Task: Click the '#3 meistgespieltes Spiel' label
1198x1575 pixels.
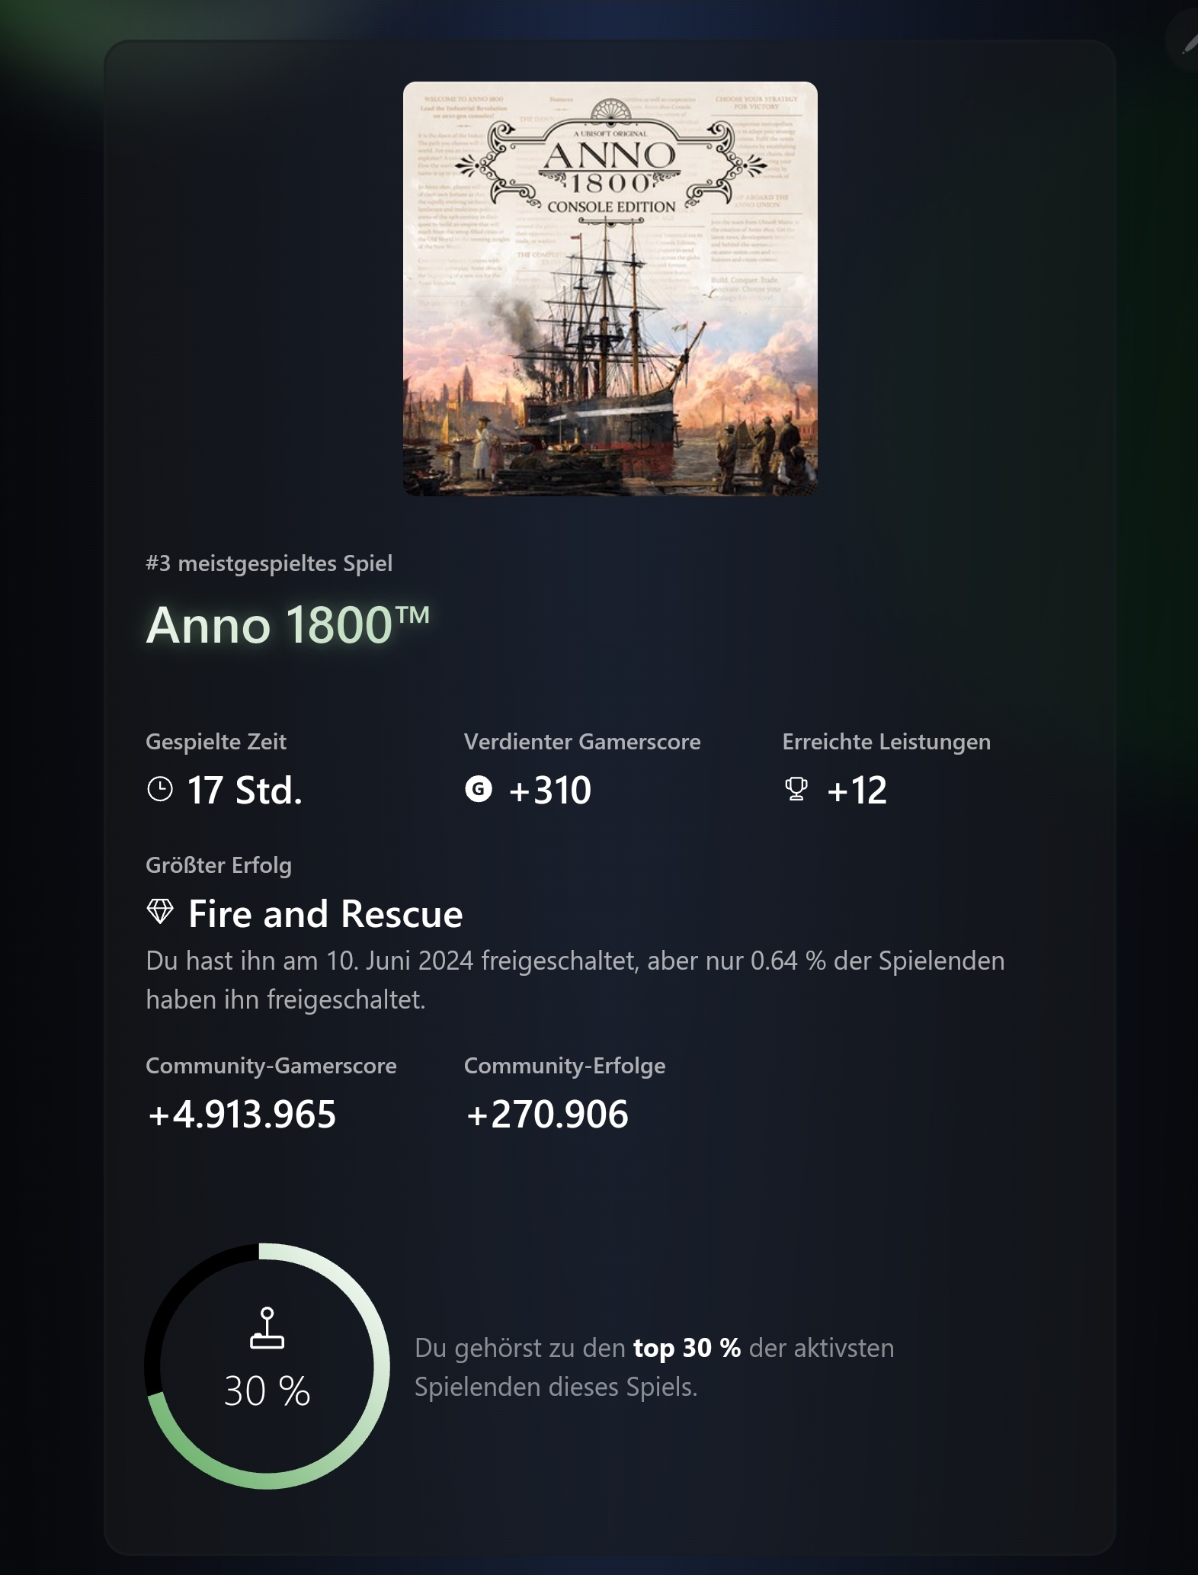Action: tap(269, 563)
